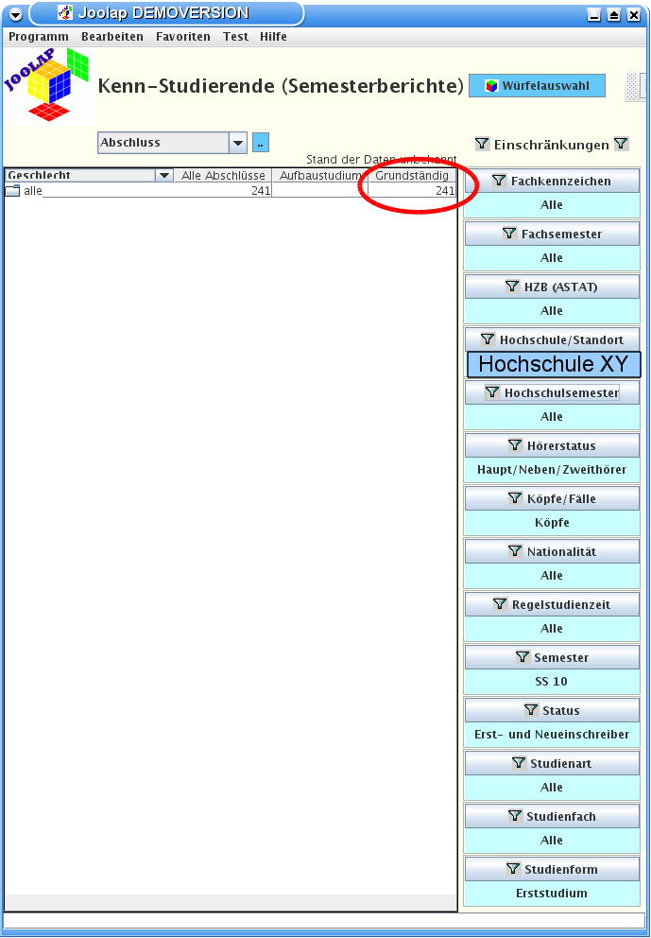The height and width of the screenshot is (938, 651).
Task: Click funnel icon on Nationalität filter
Action: [515, 551]
